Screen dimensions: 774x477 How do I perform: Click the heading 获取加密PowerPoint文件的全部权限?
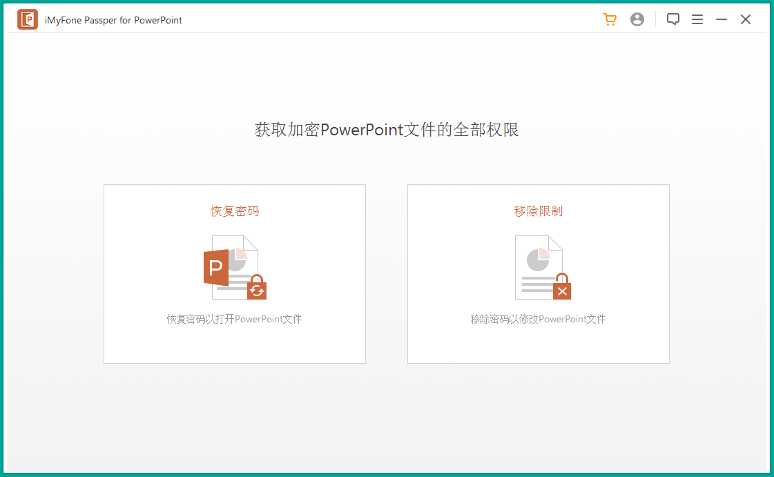pos(387,130)
